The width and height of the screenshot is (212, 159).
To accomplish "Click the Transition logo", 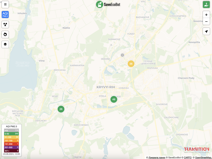I will coord(196,150).
